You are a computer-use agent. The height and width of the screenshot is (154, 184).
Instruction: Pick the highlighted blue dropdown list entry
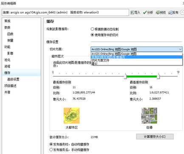pyautogui.click(x=136, y=57)
